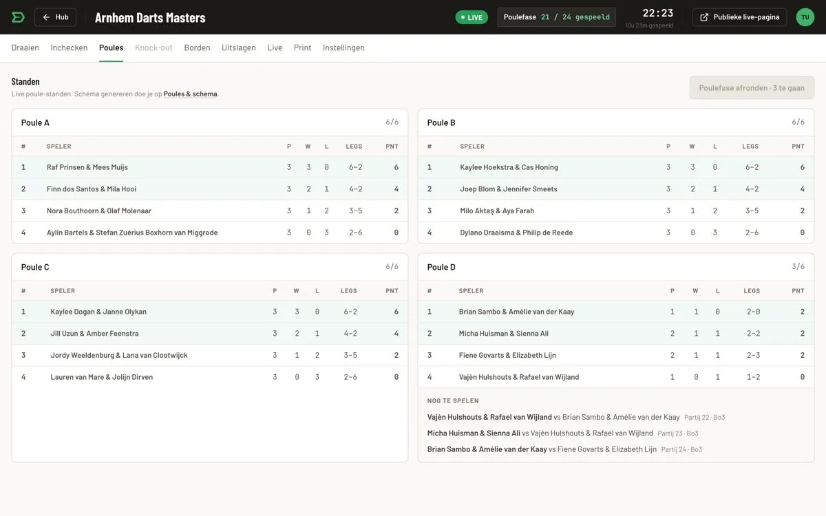
Task: Click Micha Huisman & Sienna Ali standings row
Action: click(x=616, y=334)
